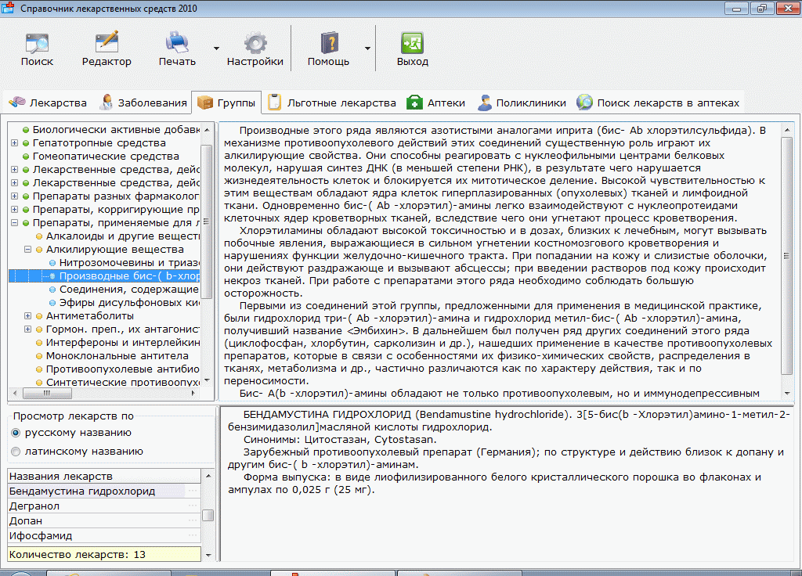Minimize the Справочник лекарственных средств window

(x=736, y=8)
